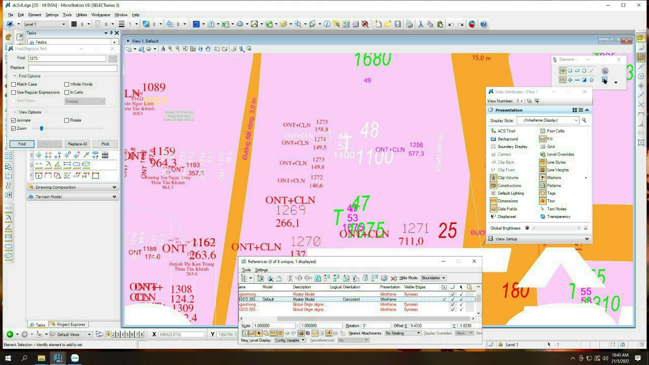Click the Find text input field
Screen dimensions: 649x365
pos(67,58)
